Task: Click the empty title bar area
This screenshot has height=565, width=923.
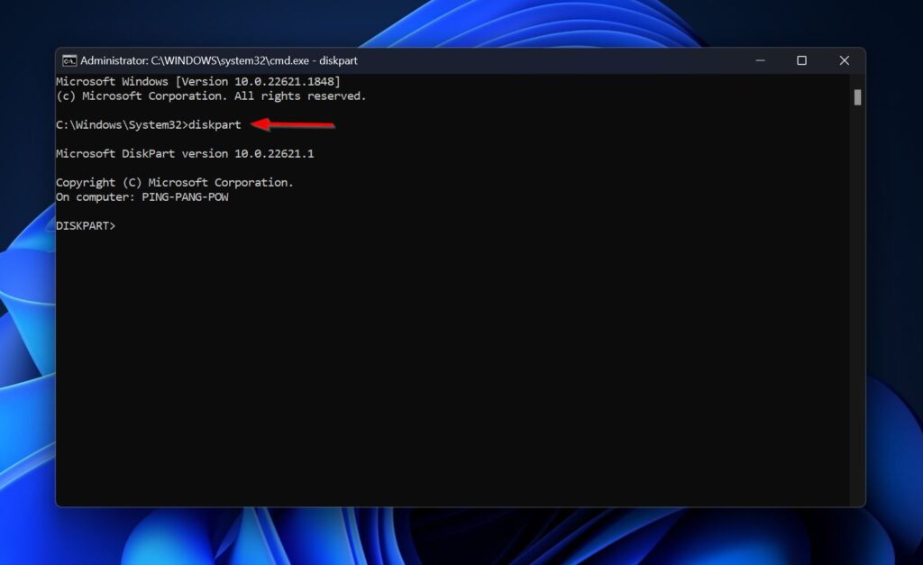Action: [x=541, y=60]
